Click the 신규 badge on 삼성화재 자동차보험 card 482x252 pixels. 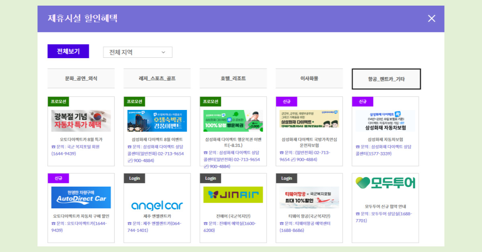pyautogui.click(x=363, y=102)
